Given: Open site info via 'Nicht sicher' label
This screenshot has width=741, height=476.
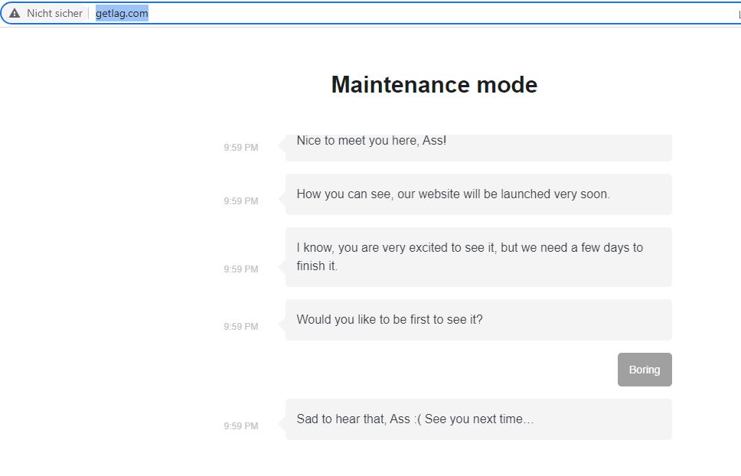Looking at the screenshot, I should coord(54,13).
